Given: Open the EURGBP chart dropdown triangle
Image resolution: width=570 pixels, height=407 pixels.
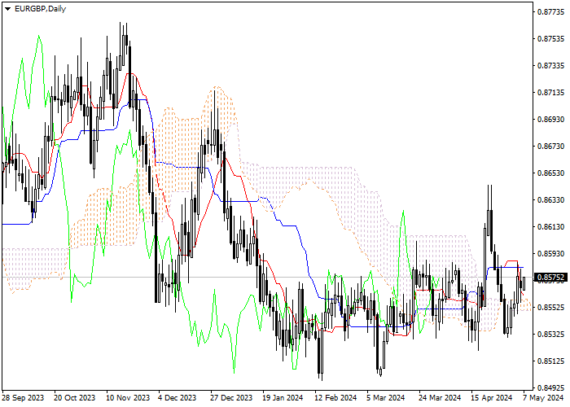Looking at the screenshot, I should (x=7, y=9).
